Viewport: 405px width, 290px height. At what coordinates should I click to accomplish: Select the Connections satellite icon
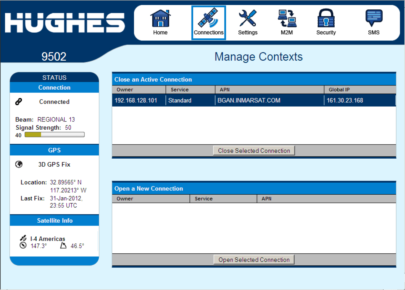tap(208, 18)
